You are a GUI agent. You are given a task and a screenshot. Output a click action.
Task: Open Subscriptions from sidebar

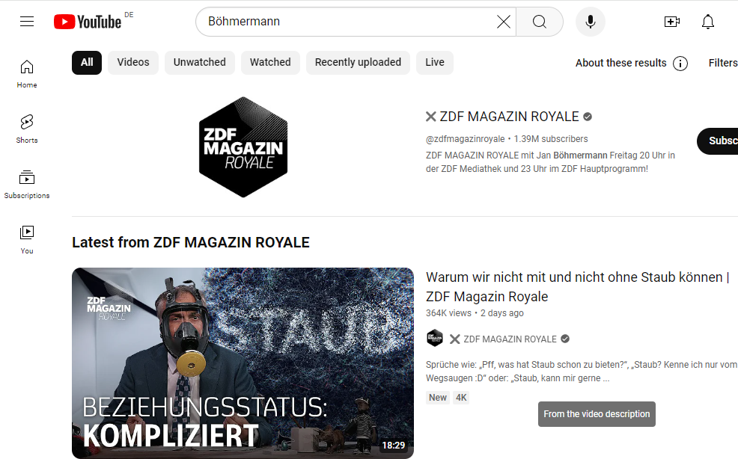tap(27, 185)
